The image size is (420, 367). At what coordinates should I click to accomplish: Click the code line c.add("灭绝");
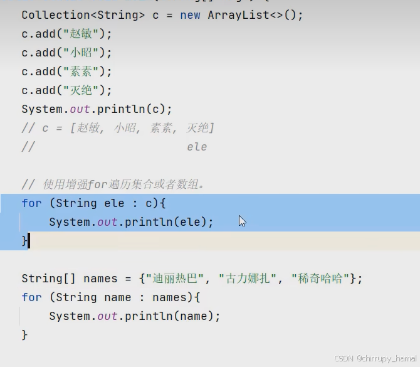click(x=66, y=90)
